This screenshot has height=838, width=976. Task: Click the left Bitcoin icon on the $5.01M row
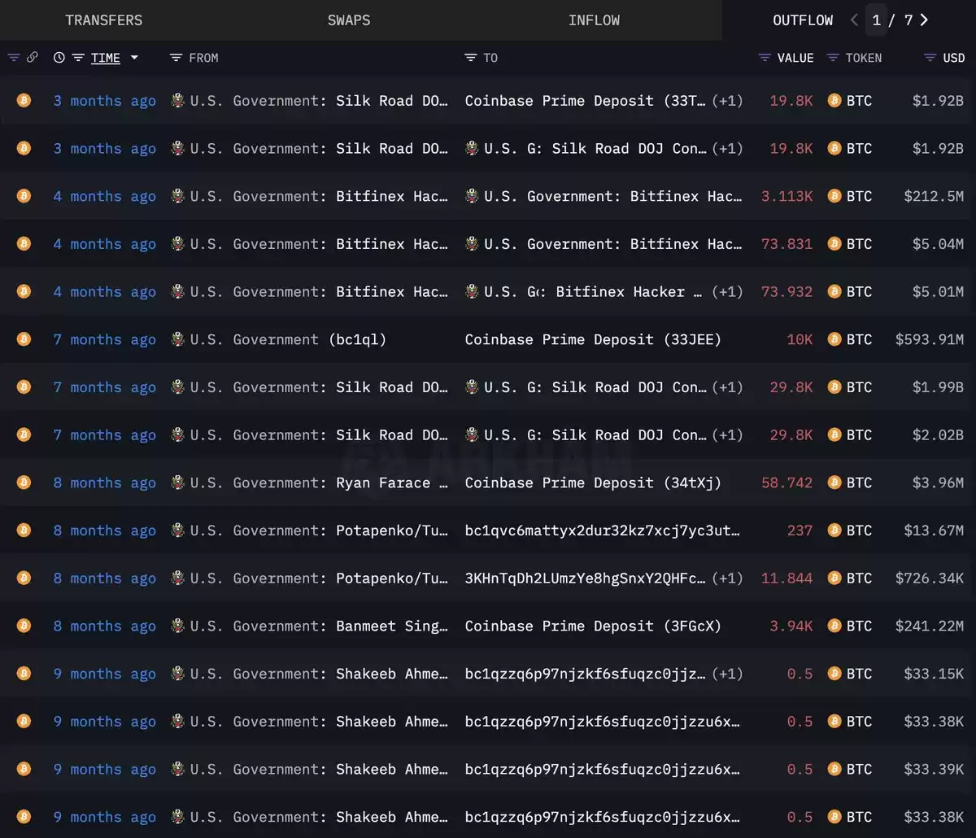click(x=24, y=291)
